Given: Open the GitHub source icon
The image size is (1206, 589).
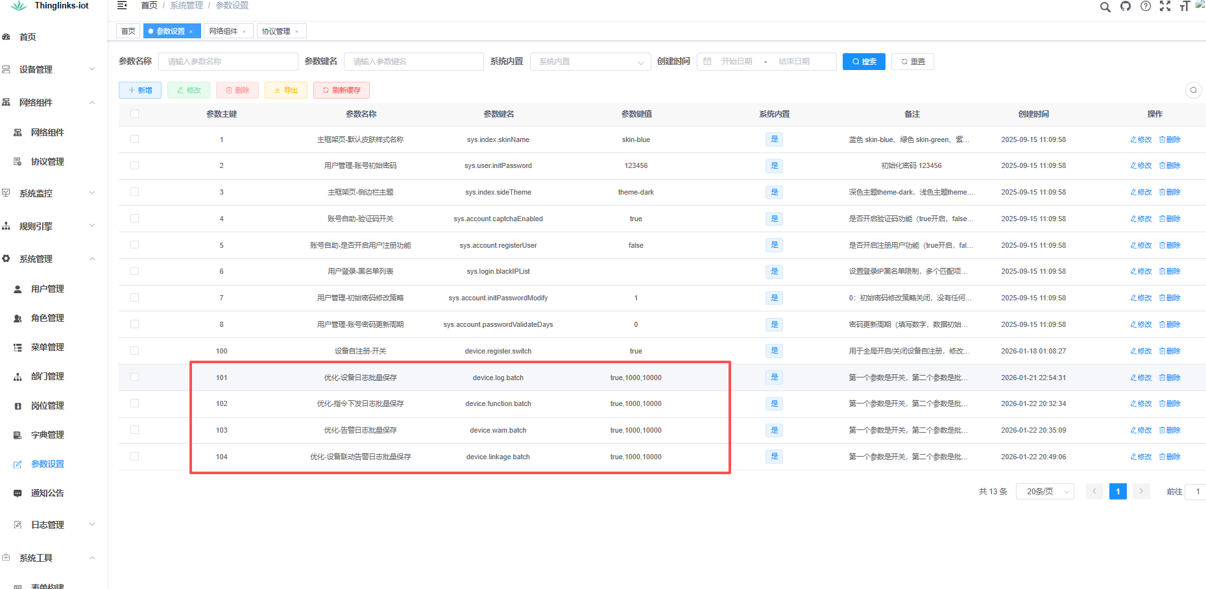Looking at the screenshot, I should [1126, 6].
